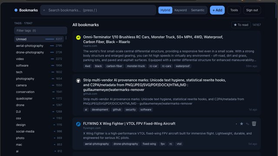Click the GitHub favicon on watermarks-remover bookmark
The height and width of the screenshot is (156, 278).
tap(78, 81)
